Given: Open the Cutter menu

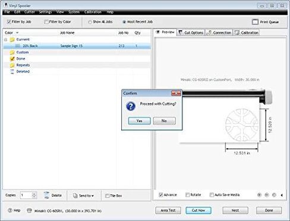Looking at the screenshot, I should tap(30, 12).
